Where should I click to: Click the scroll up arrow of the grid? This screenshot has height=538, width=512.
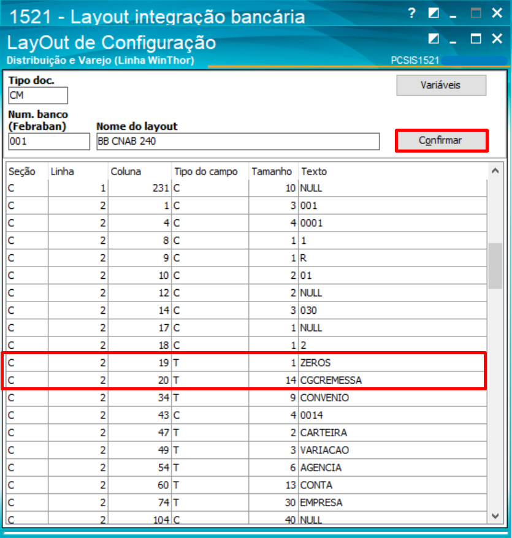(x=495, y=170)
